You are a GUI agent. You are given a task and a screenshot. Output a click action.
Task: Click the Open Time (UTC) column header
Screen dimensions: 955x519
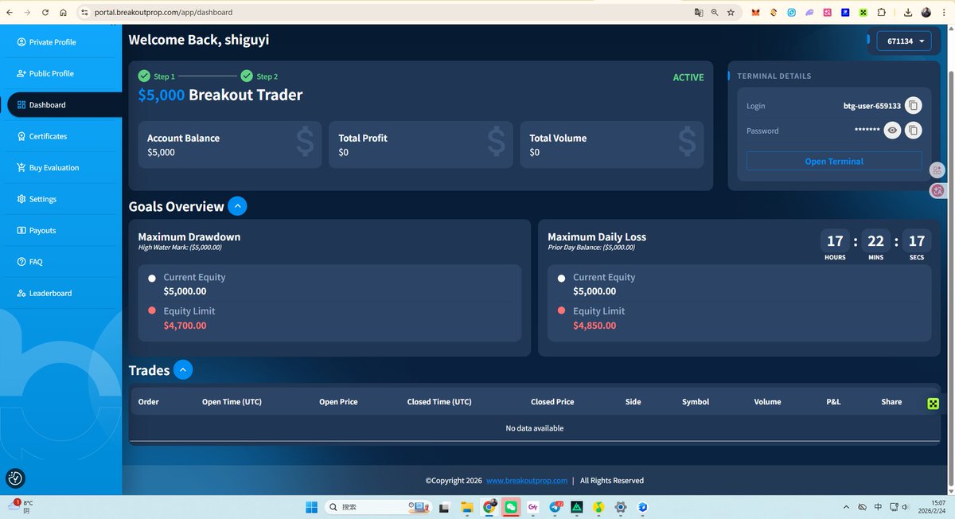coord(232,402)
